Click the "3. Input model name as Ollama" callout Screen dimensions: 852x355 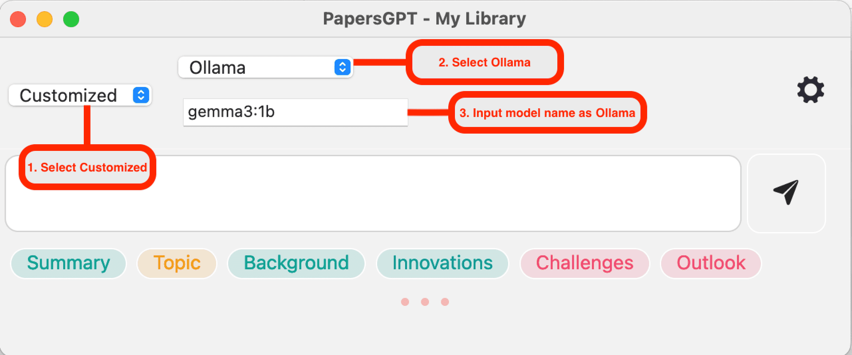[x=547, y=113]
